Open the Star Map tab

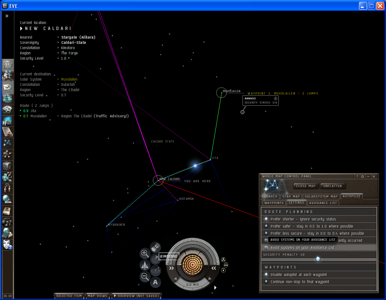click(291, 196)
